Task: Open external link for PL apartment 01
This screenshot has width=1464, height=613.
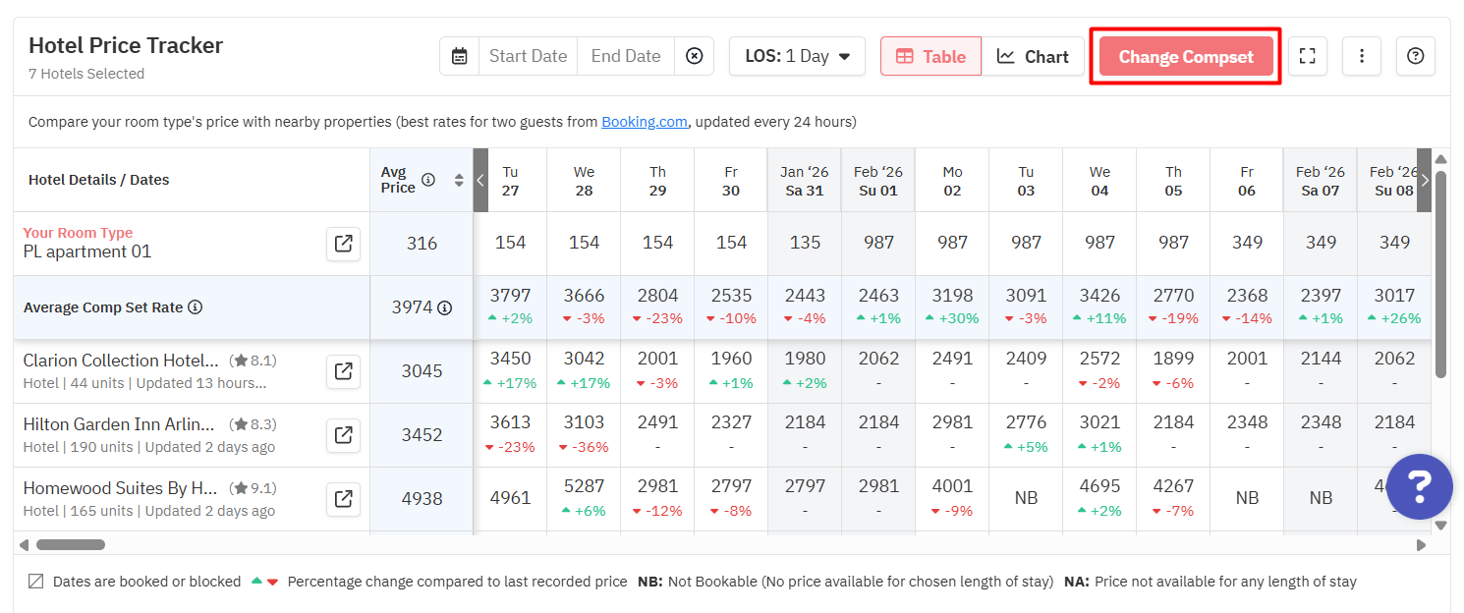Action: point(343,244)
